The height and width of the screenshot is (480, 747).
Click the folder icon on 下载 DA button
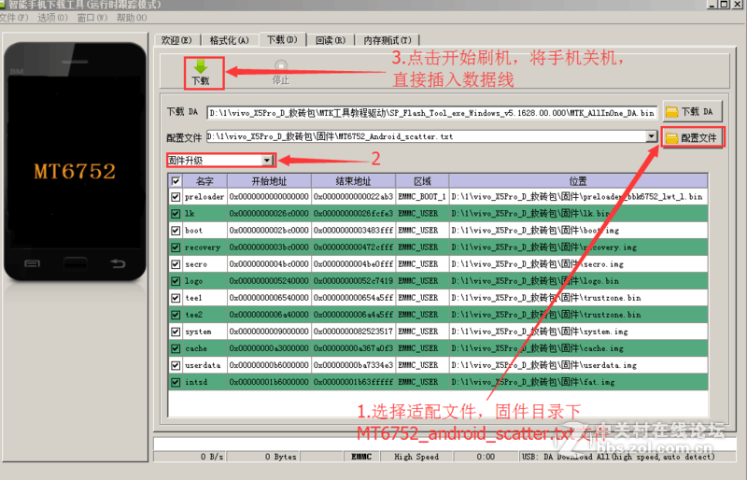pos(671,112)
